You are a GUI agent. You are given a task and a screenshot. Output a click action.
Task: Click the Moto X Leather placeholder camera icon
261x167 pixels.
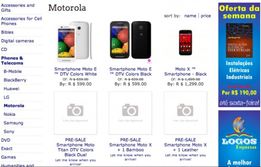coord(185,110)
